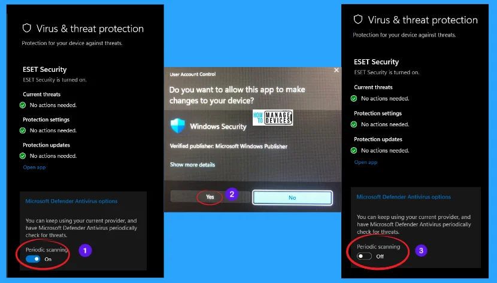The height and width of the screenshot is (283, 497).
Task: Click 'ESET Security is turned on.' in left panel
Action: pos(54,80)
